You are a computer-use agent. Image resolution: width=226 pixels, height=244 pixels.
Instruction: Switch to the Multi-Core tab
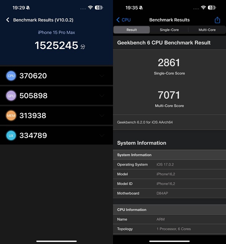(x=207, y=30)
